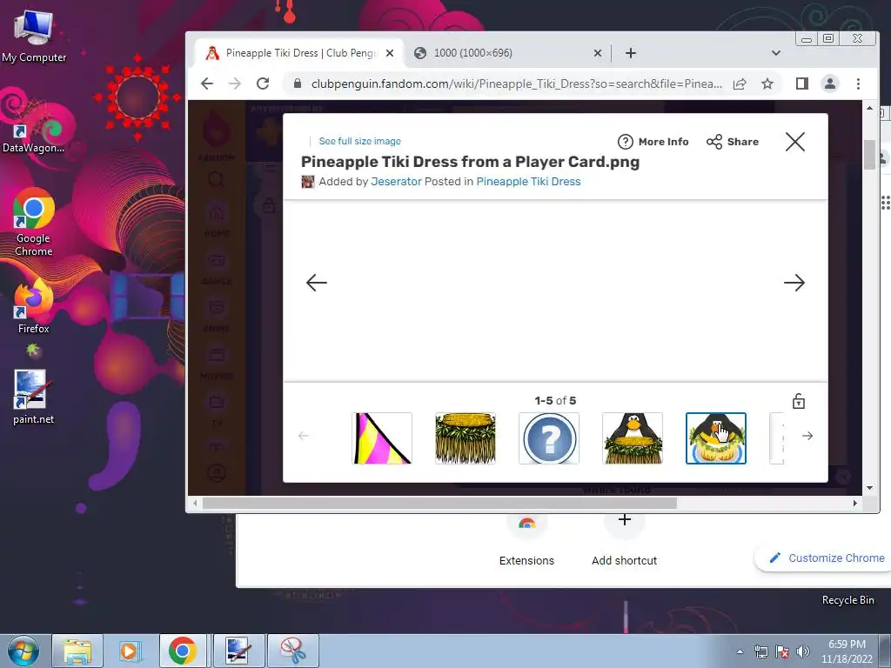This screenshot has width=891, height=668.
Task: Open paint.net from the taskbar
Action: (x=238, y=651)
